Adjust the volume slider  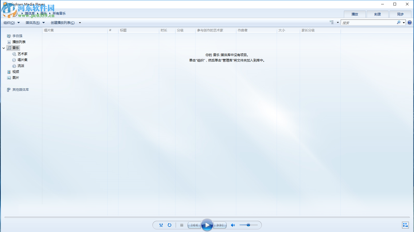pos(249,225)
